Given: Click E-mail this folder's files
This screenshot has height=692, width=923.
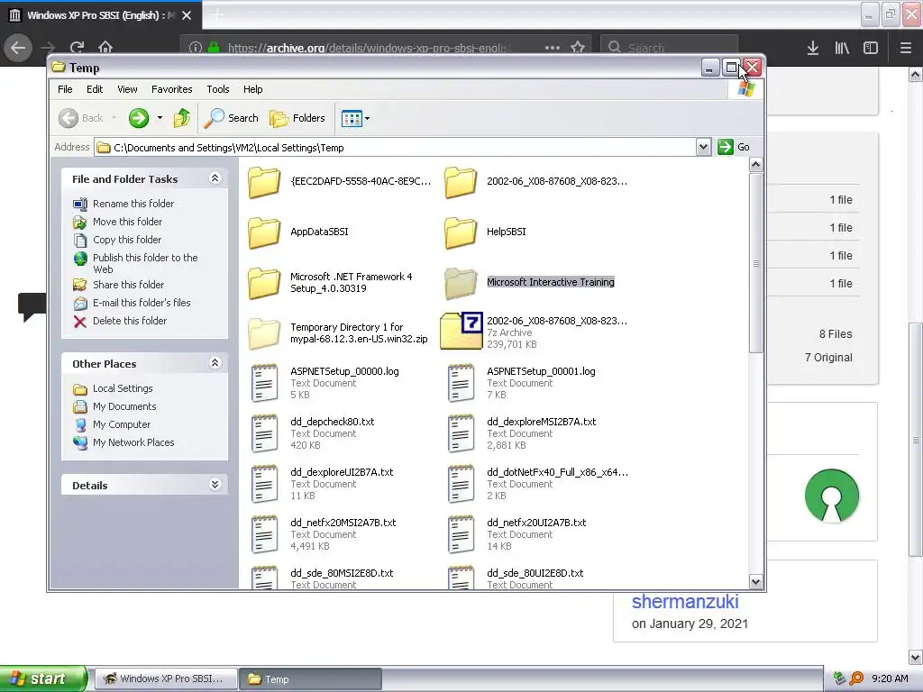Looking at the screenshot, I should tap(142, 303).
